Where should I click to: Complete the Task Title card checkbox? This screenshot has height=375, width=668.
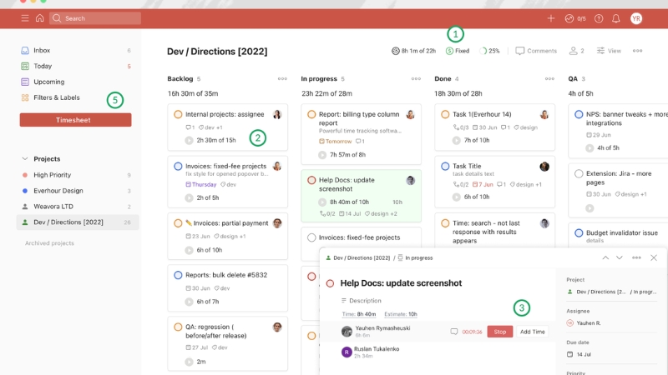point(445,166)
